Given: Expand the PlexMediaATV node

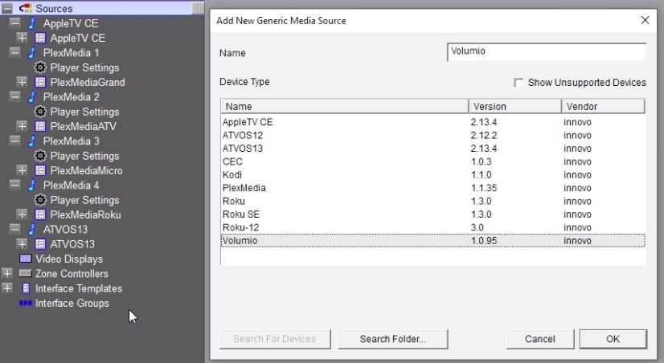Looking at the screenshot, I should [22, 126].
